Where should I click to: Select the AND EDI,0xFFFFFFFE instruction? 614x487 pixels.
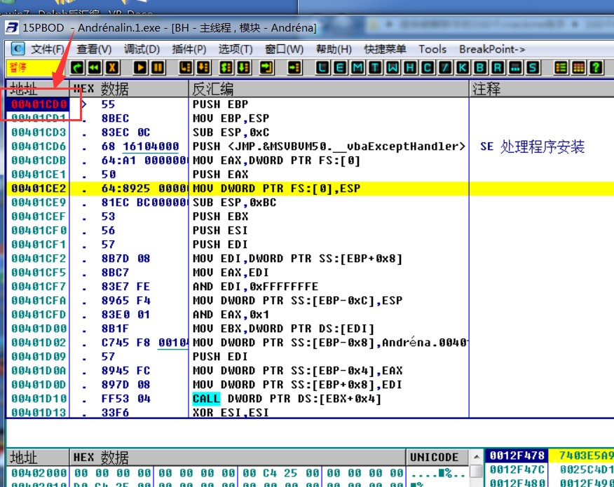coord(255,287)
